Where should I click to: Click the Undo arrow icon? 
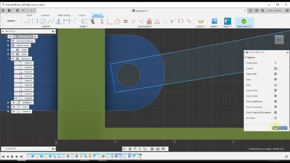click(x=23, y=10)
